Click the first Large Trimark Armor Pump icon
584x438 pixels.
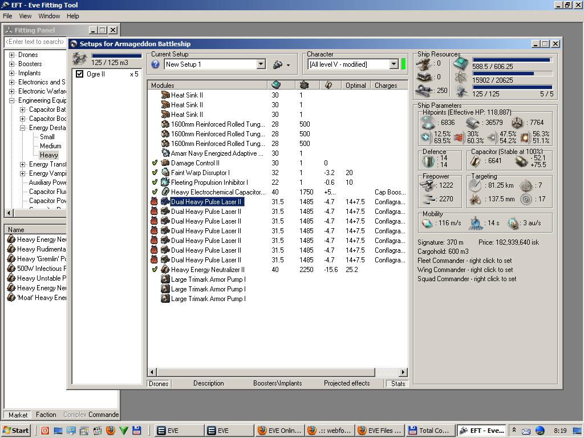pos(165,279)
